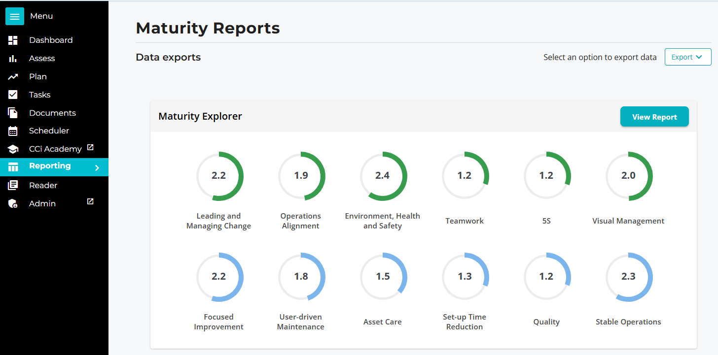Click the Scheduler calendar icon
718x355 pixels.
point(13,131)
